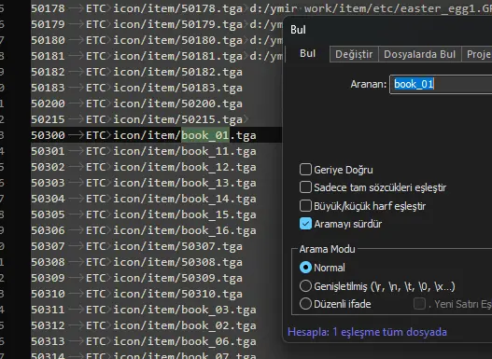Click the text icon/item/50200.tga
Screen dimensions: 492x359
(x=177, y=104)
